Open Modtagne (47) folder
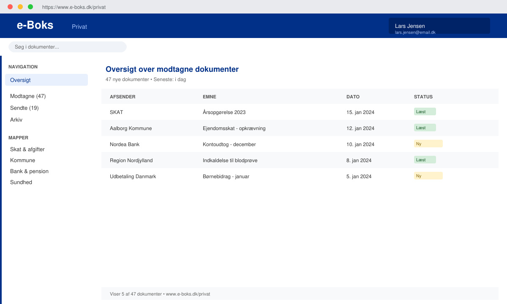This screenshot has height=304, width=507. point(28,96)
